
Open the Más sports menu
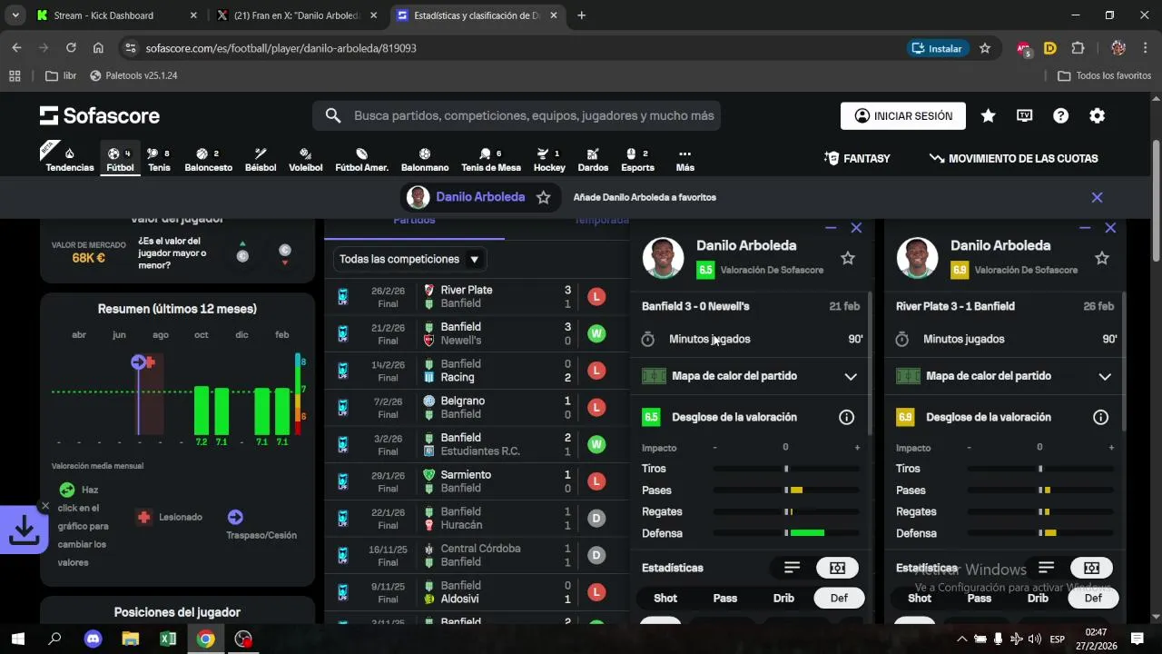click(x=684, y=160)
